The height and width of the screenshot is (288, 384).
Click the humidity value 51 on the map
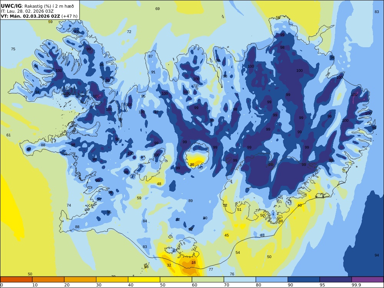pos(239,209)
